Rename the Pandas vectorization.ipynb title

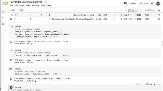[28, 2]
